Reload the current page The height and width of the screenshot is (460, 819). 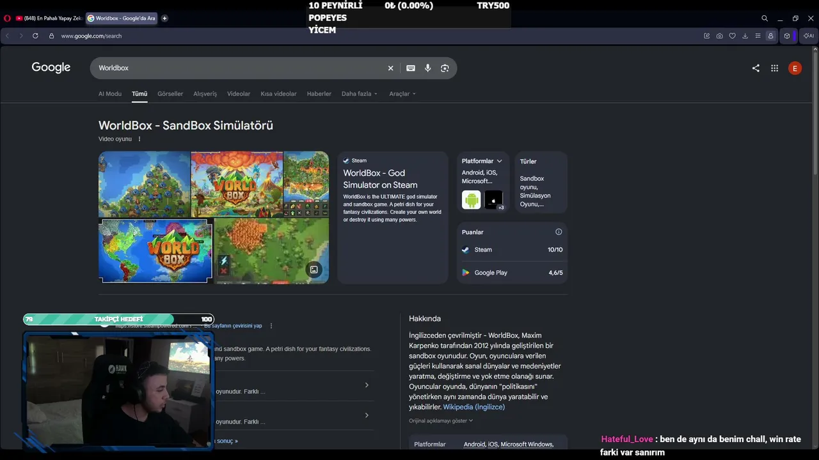(x=36, y=36)
